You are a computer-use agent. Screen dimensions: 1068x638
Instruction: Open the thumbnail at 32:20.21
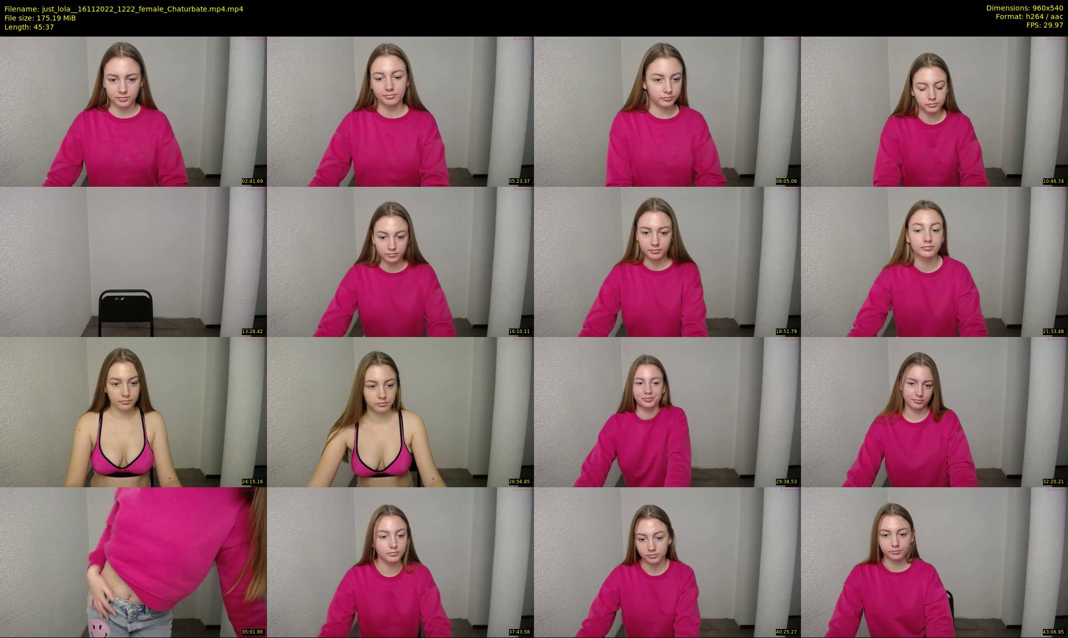pyautogui.click(x=934, y=412)
